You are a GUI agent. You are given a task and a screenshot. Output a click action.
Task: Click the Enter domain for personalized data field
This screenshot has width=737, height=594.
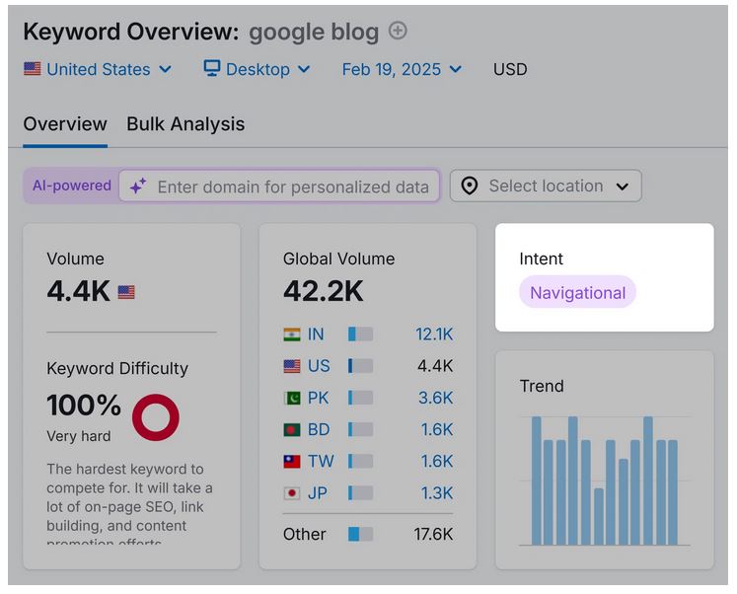click(x=279, y=186)
